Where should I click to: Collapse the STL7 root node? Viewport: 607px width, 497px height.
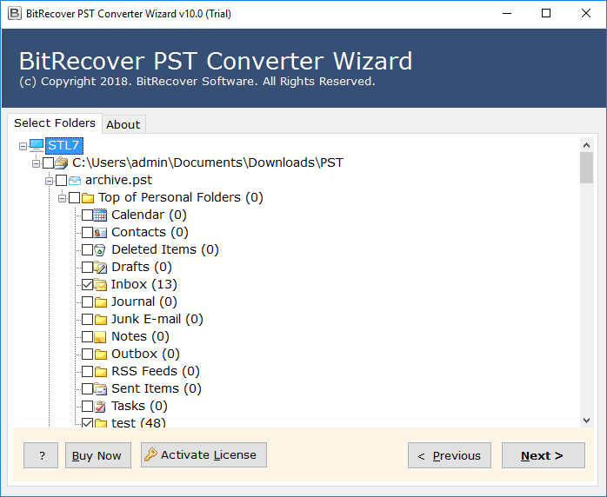click(23, 146)
